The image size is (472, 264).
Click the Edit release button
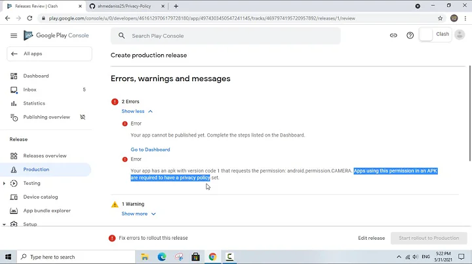(372, 238)
